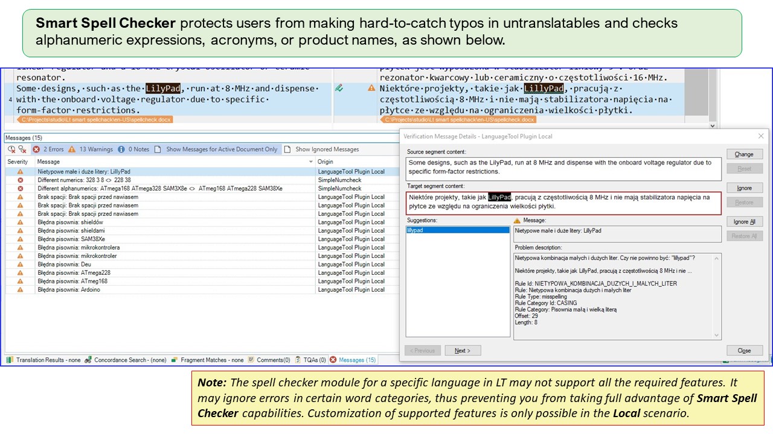Click the Translation Results tab icon
Viewport: 773px width, 434px height.
[x=10, y=360]
